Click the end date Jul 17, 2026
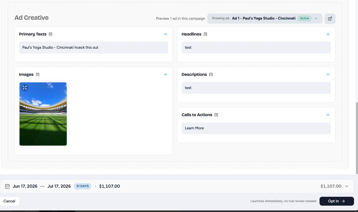This screenshot has height=212, width=358. coord(59,186)
